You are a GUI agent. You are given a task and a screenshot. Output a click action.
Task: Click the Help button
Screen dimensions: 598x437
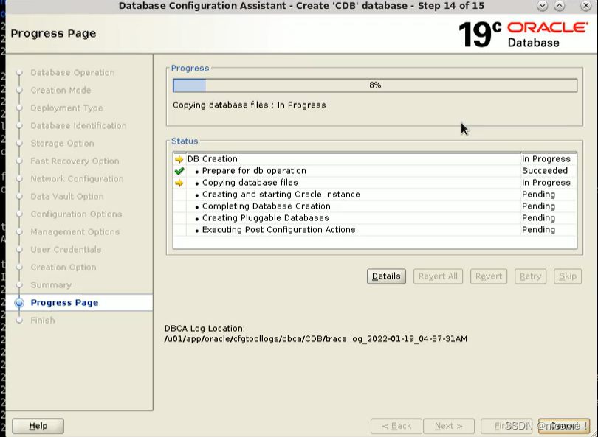point(38,425)
